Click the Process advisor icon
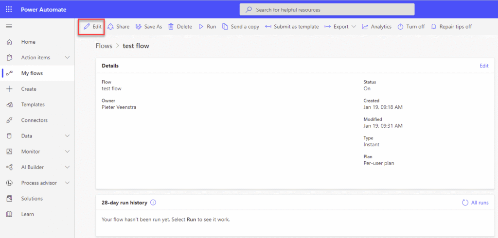 pyautogui.click(x=9, y=183)
